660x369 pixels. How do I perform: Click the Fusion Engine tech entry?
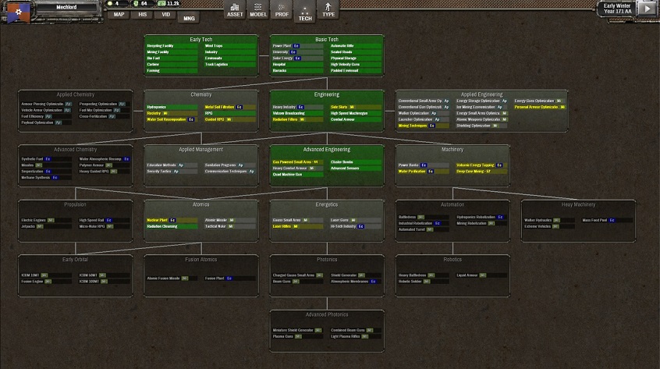[x=46, y=282]
